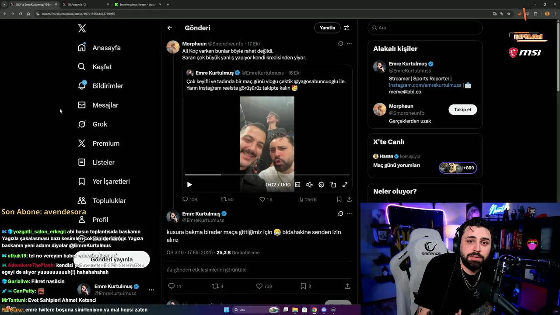Open reply sorting filter icon beside Yanıtla
560x315 pixels.
pos(346,28)
